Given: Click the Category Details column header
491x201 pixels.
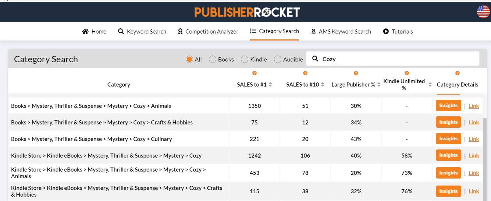Looking at the screenshot, I should coord(458,85).
